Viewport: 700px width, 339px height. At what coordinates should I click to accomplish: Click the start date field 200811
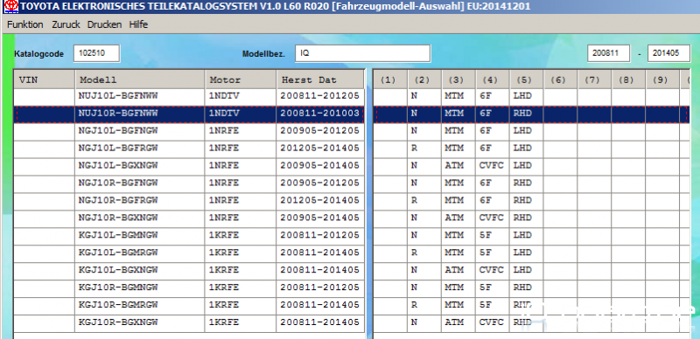[608, 53]
